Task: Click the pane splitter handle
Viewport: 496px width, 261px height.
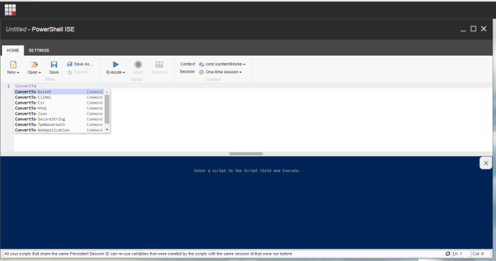Action: [x=246, y=154]
